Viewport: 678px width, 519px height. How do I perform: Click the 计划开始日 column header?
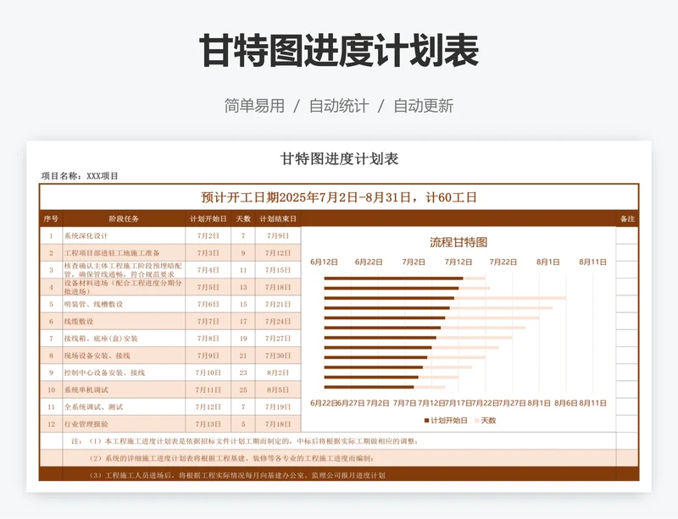[208, 218]
